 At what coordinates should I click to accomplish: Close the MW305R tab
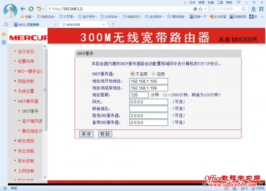(103, 24)
